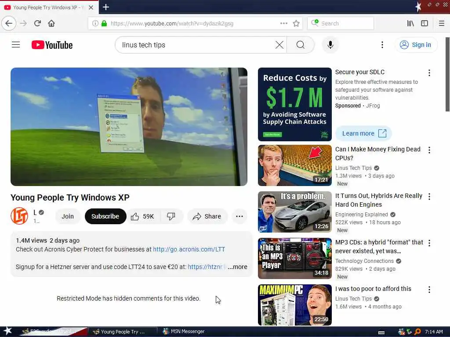Bookmark this page with the star icon
The height and width of the screenshot is (337, 450).
click(x=296, y=23)
